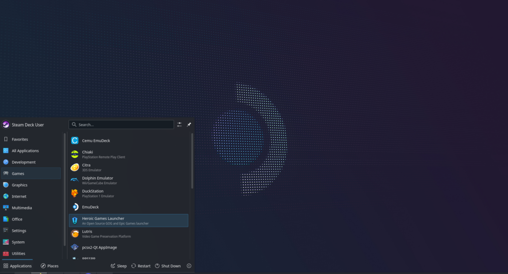Image resolution: width=508 pixels, height=274 pixels.
Task: Switch to the Applications tab
Action: pyautogui.click(x=17, y=266)
